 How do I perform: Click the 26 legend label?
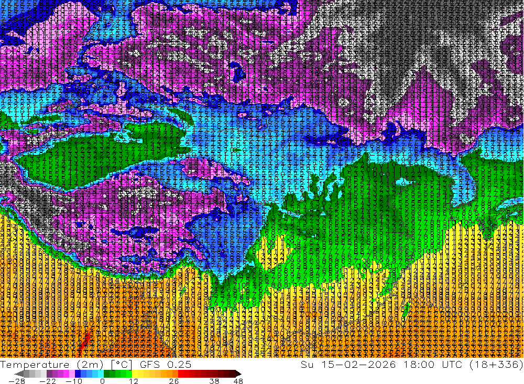[x=174, y=381]
